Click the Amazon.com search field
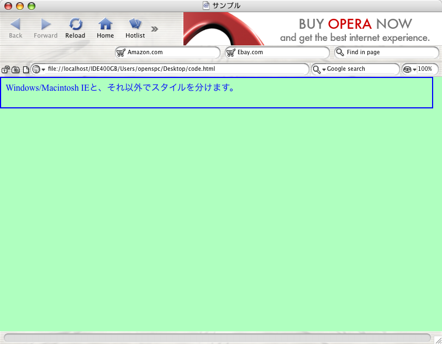This screenshot has height=344, width=442. tap(168, 53)
